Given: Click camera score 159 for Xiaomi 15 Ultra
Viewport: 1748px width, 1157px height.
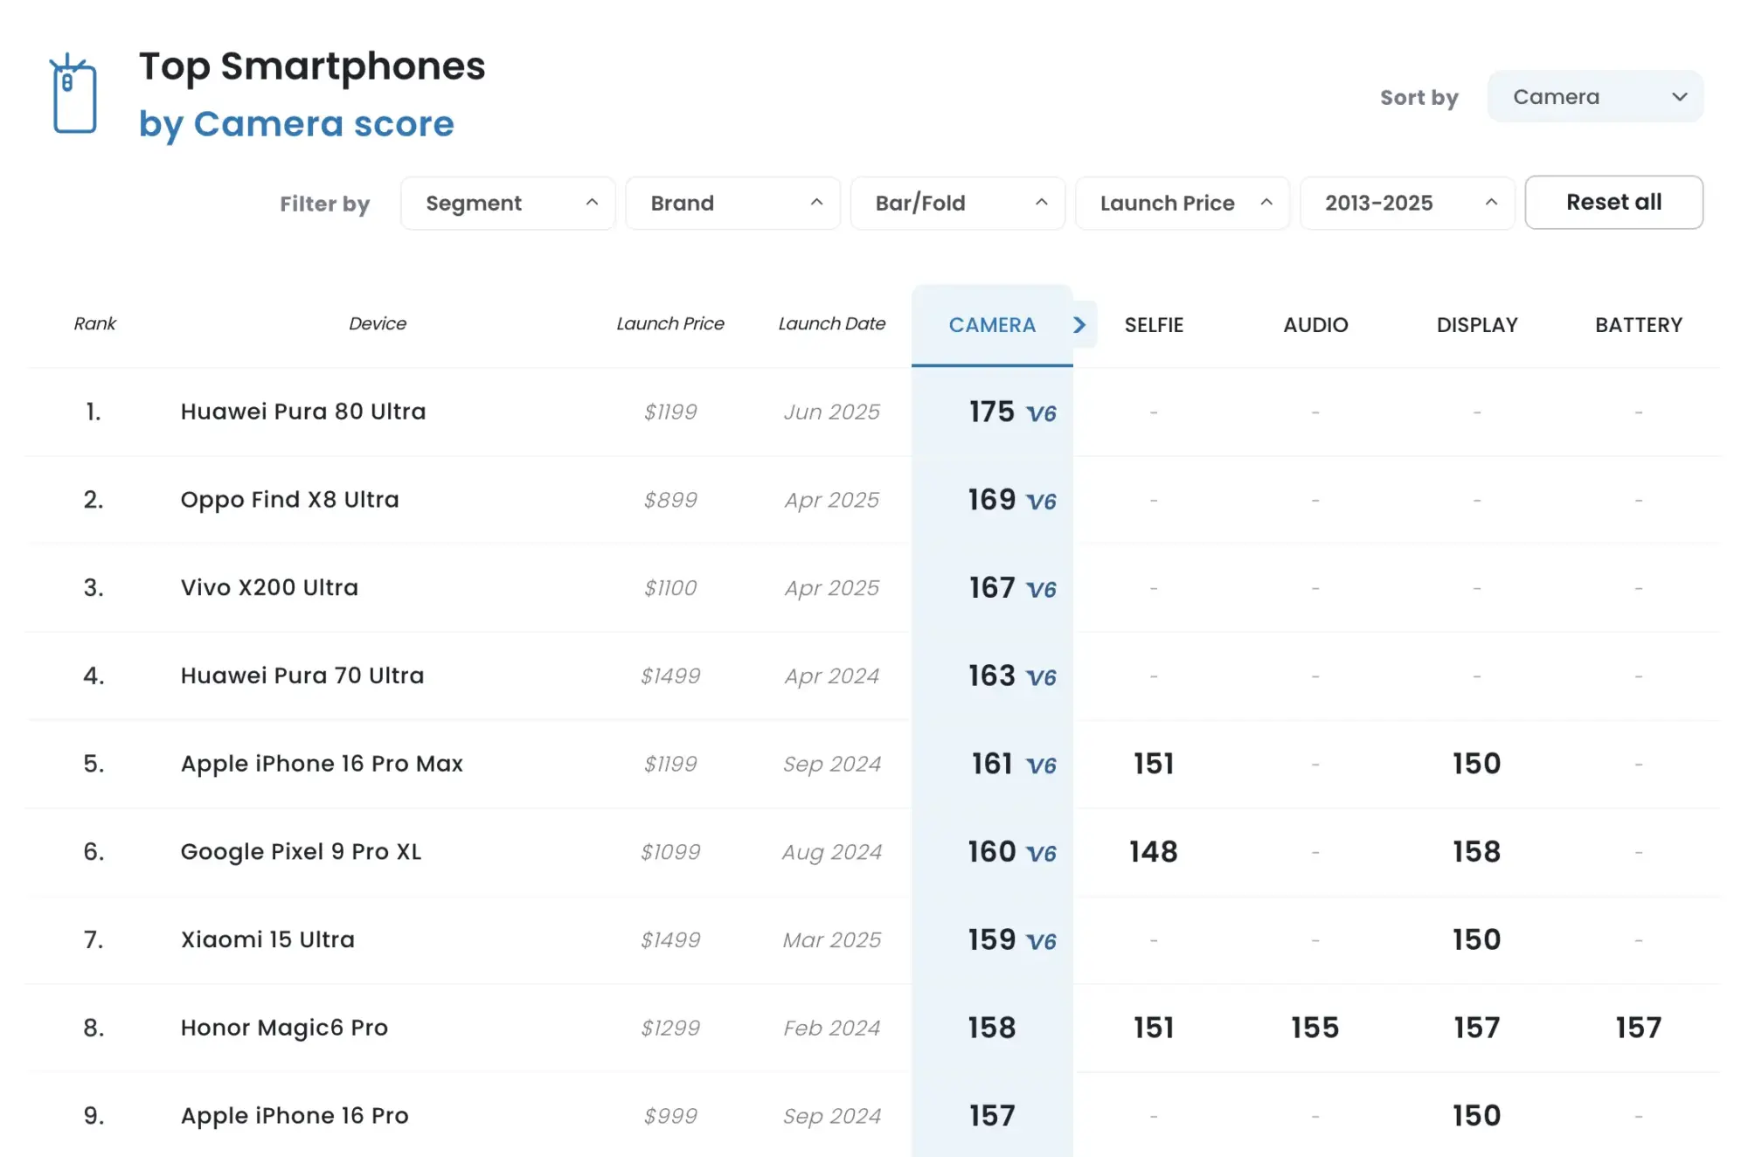Looking at the screenshot, I should click(x=992, y=939).
